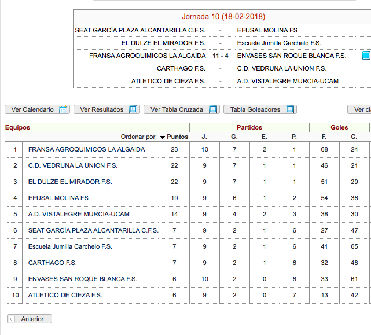Open Tabla Goleadores list
Screen dimensions: 371x335
[x=259, y=109]
